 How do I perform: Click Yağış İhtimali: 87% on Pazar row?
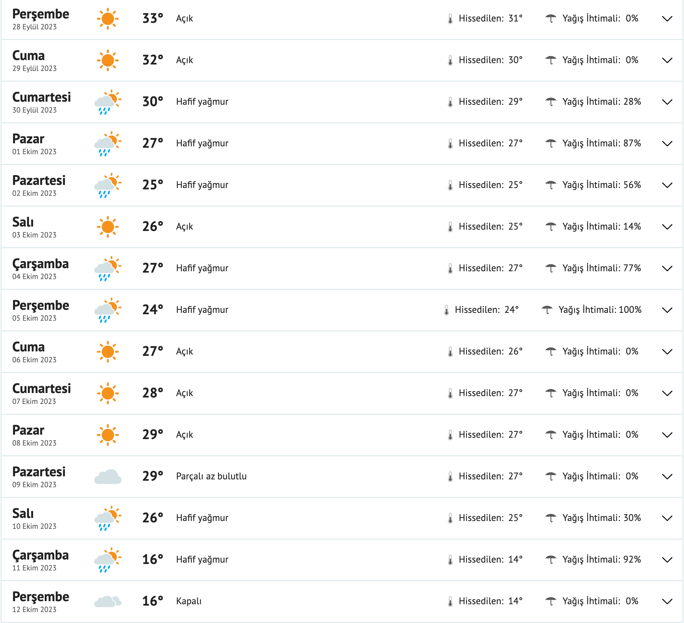tap(601, 143)
